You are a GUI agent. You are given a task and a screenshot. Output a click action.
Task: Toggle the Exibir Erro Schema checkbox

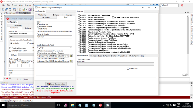click(x=38, y=27)
